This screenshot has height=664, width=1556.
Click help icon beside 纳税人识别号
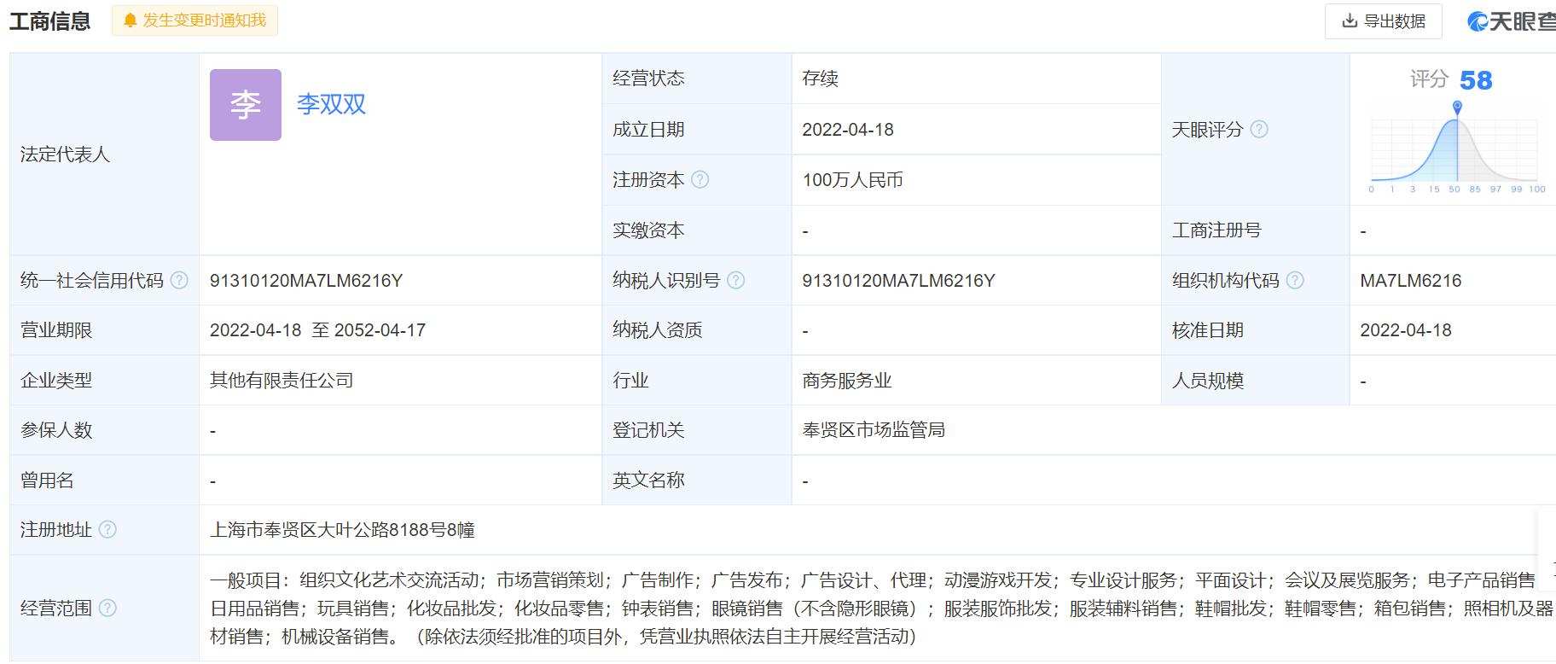736,281
